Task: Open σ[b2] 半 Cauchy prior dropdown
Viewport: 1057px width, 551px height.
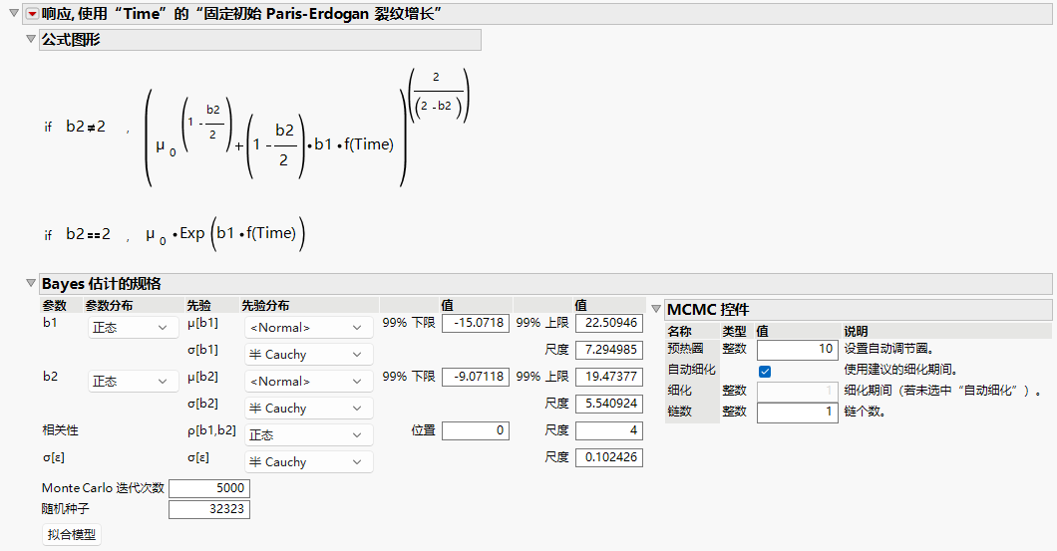Action: (308, 409)
